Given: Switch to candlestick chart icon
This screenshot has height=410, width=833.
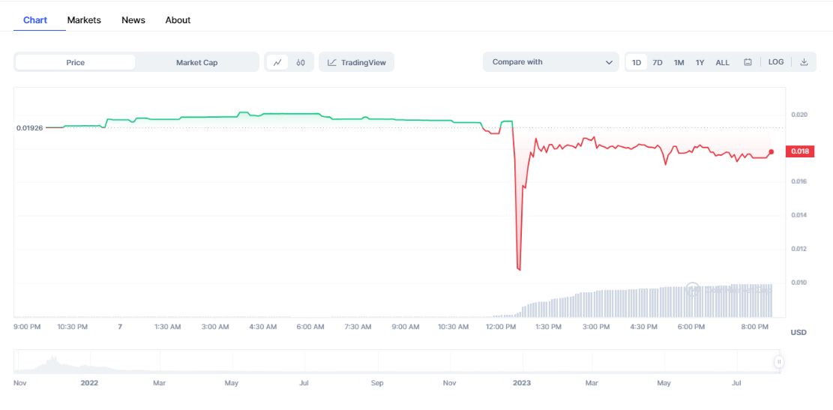Looking at the screenshot, I should coord(301,62).
